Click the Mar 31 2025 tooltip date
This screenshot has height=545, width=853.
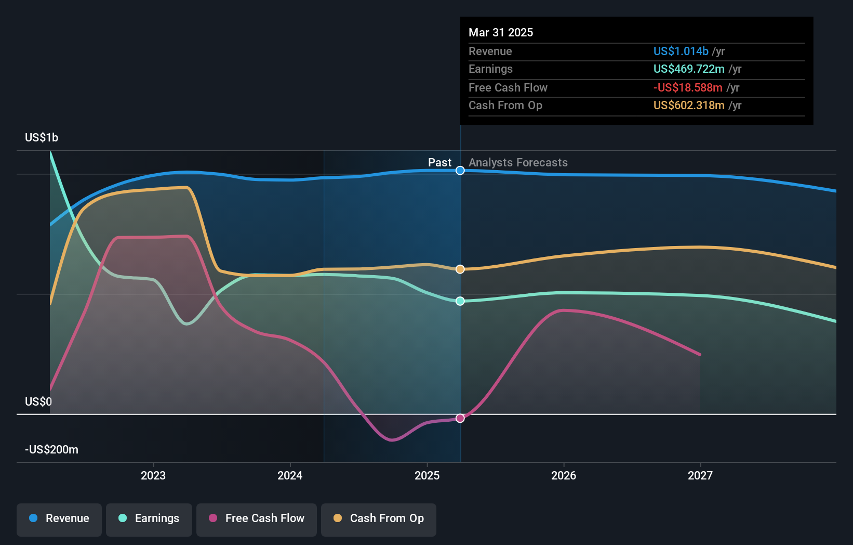[x=501, y=32]
